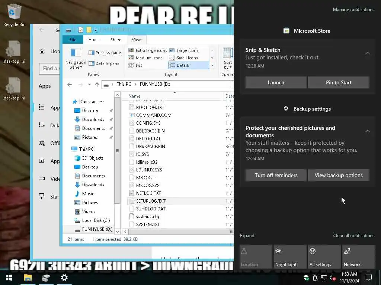Expand the quick actions panel

[247, 236]
